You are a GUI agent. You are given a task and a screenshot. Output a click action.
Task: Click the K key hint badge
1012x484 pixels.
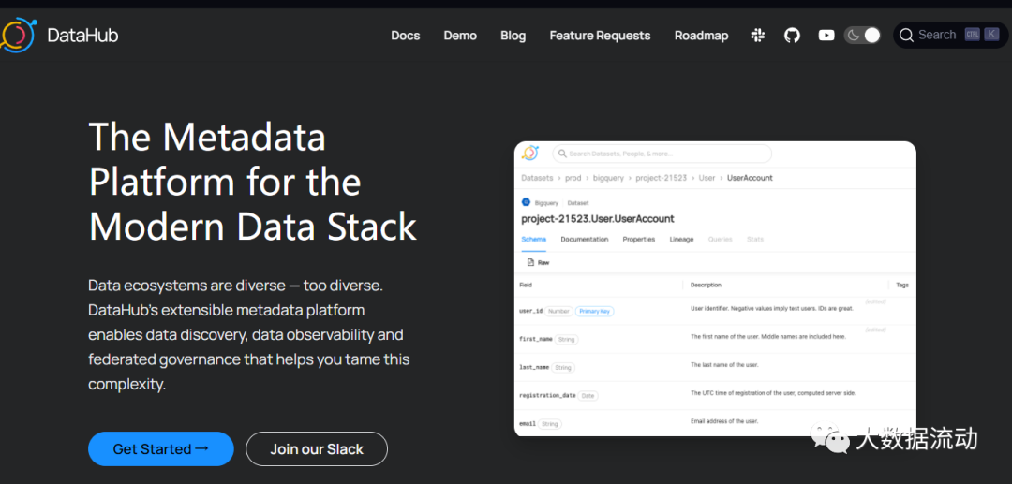tap(991, 35)
